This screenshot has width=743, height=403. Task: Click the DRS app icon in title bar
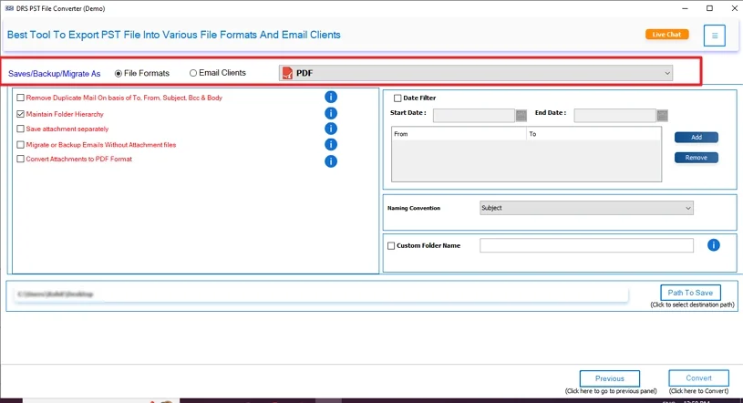pos(9,8)
